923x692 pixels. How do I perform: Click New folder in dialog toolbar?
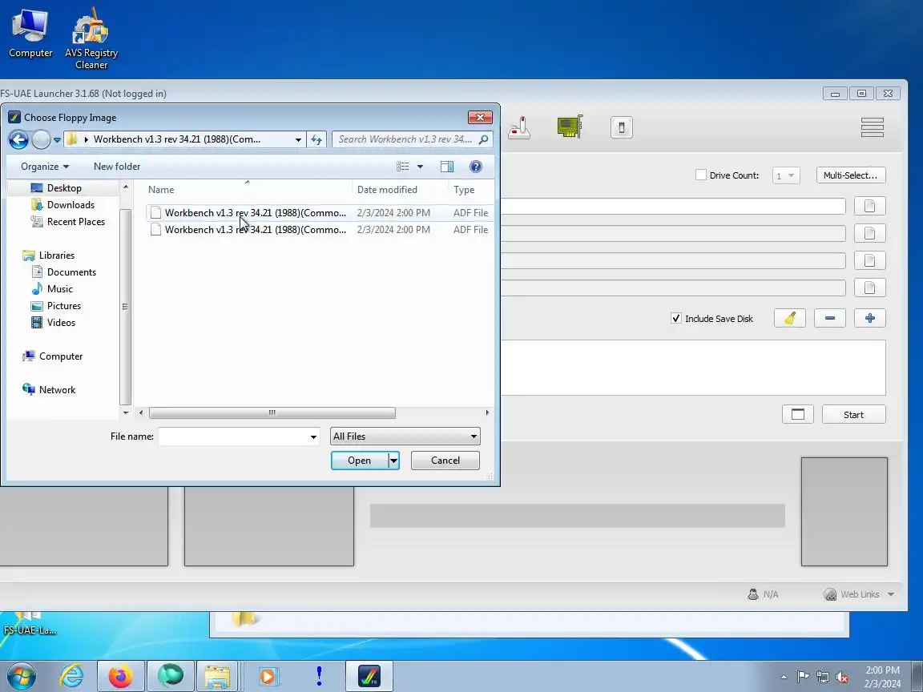tap(116, 167)
